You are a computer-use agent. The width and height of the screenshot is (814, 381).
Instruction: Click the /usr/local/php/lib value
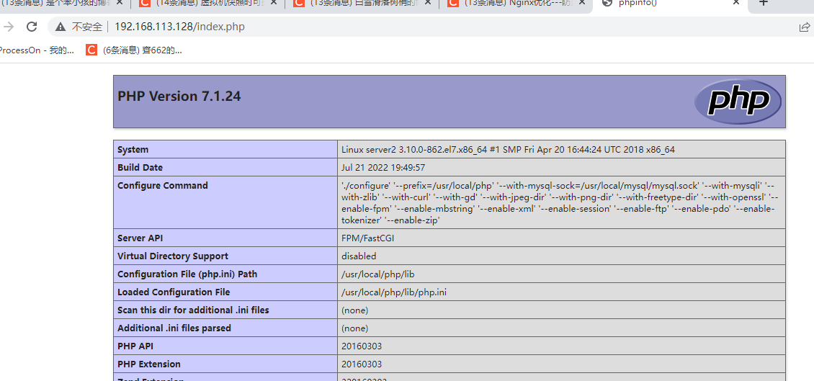[x=377, y=274]
